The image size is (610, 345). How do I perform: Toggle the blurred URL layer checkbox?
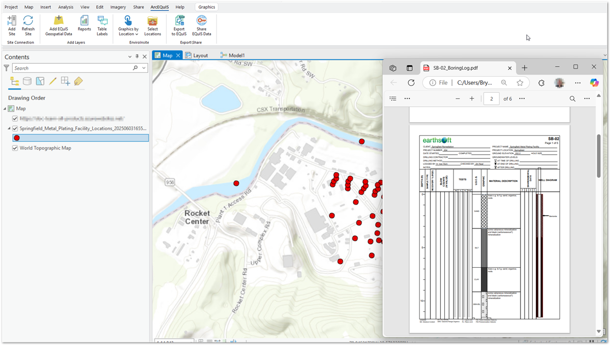point(15,118)
